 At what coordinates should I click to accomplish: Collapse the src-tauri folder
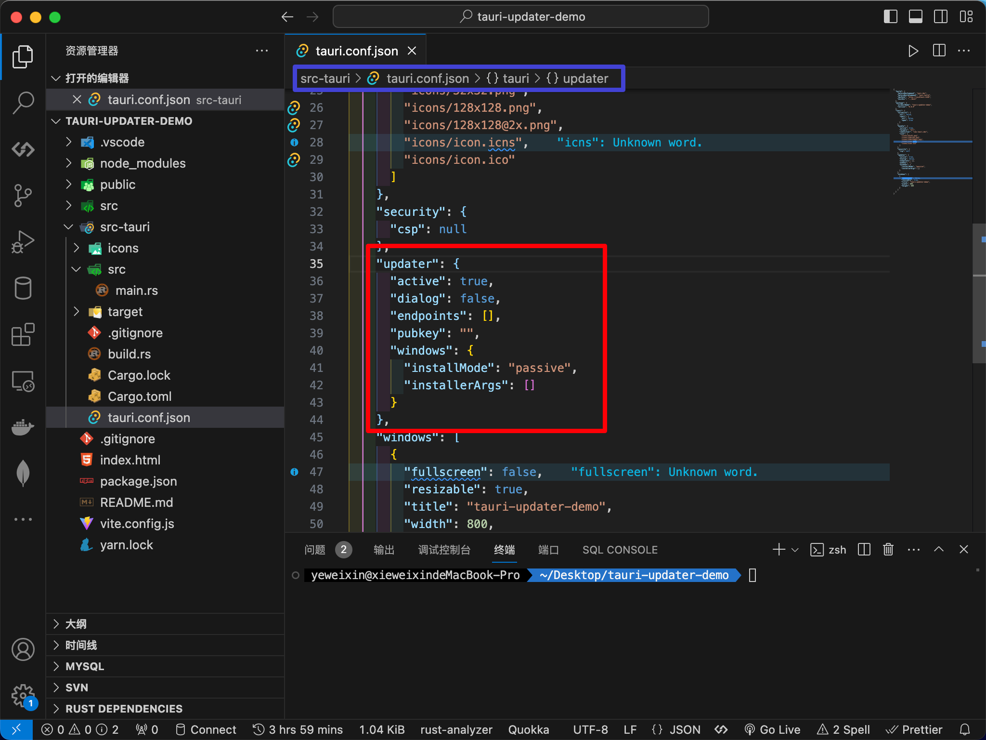pos(125,227)
